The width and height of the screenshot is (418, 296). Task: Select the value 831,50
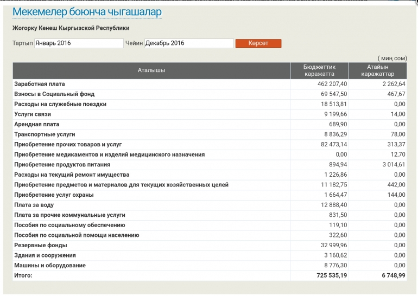(338, 215)
